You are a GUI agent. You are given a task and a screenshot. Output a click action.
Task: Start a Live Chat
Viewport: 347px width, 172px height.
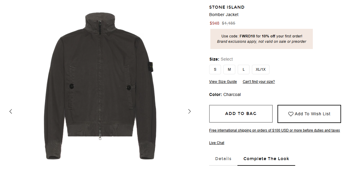pyautogui.click(x=217, y=143)
